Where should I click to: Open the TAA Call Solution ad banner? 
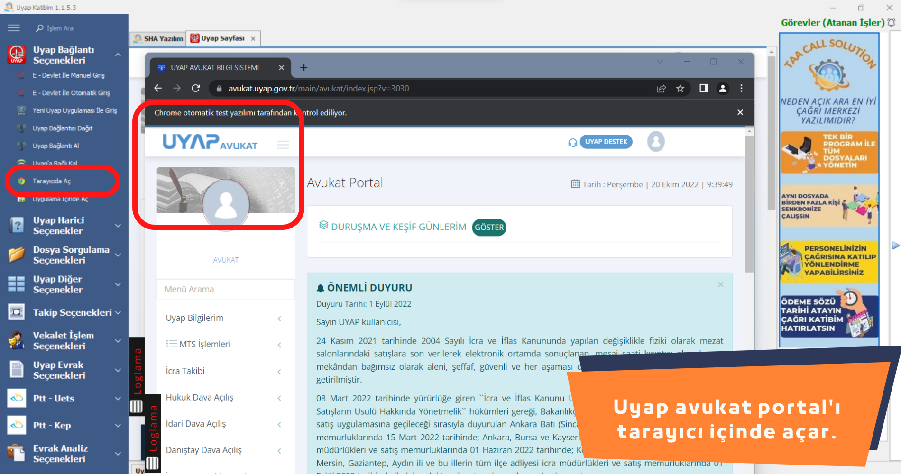(829, 190)
